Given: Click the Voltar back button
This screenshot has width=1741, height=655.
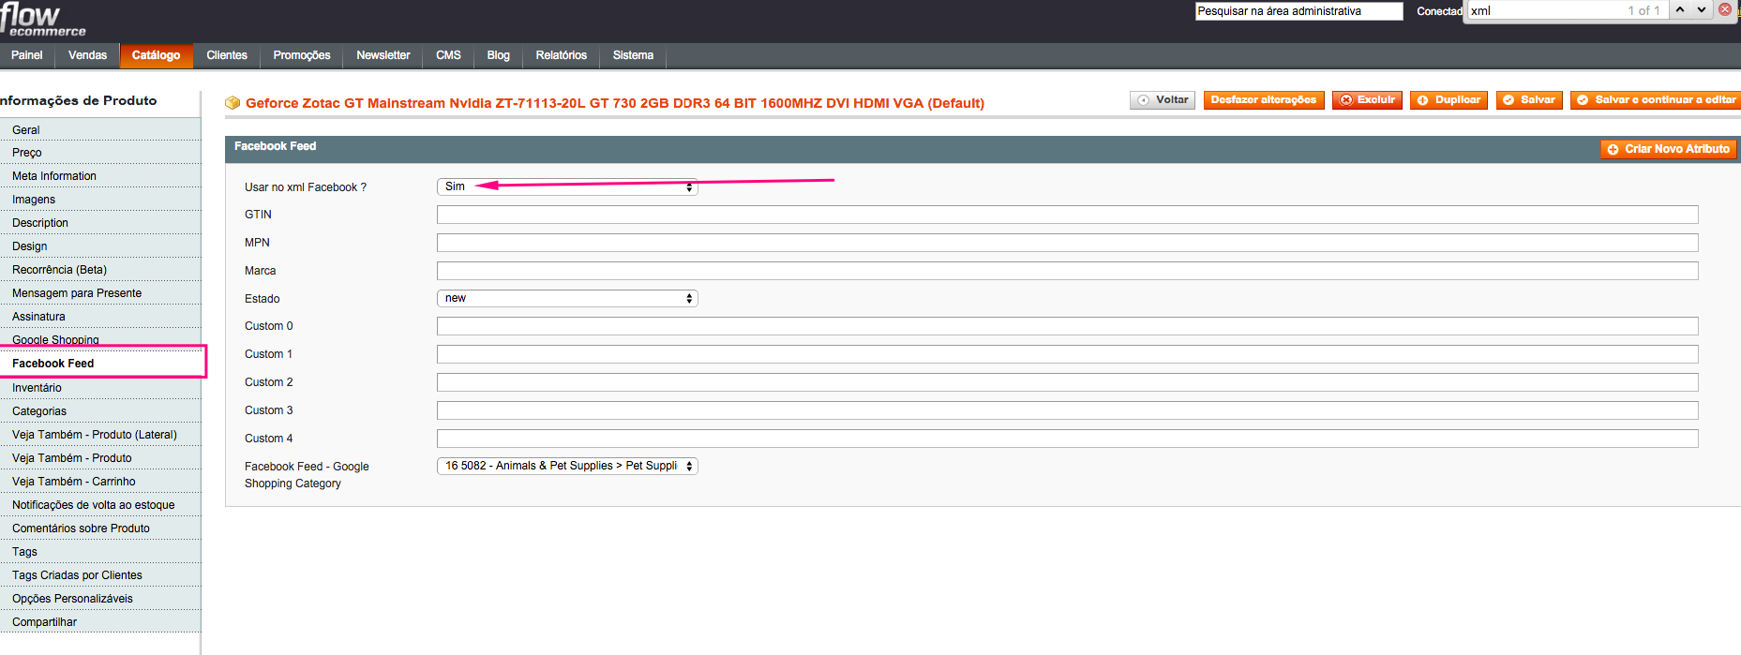Looking at the screenshot, I should 1163,100.
